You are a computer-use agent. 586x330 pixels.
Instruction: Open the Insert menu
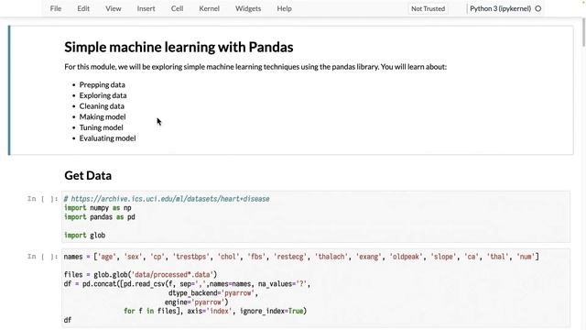tap(146, 8)
